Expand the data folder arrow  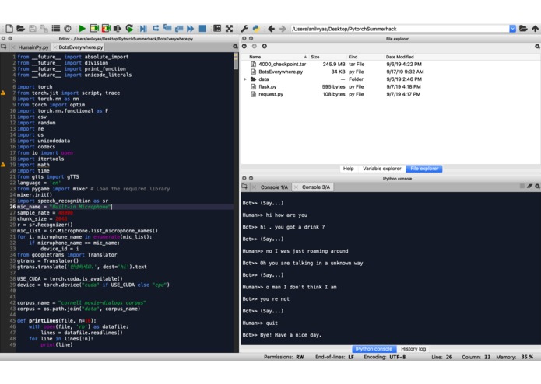click(x=245, y=79)
